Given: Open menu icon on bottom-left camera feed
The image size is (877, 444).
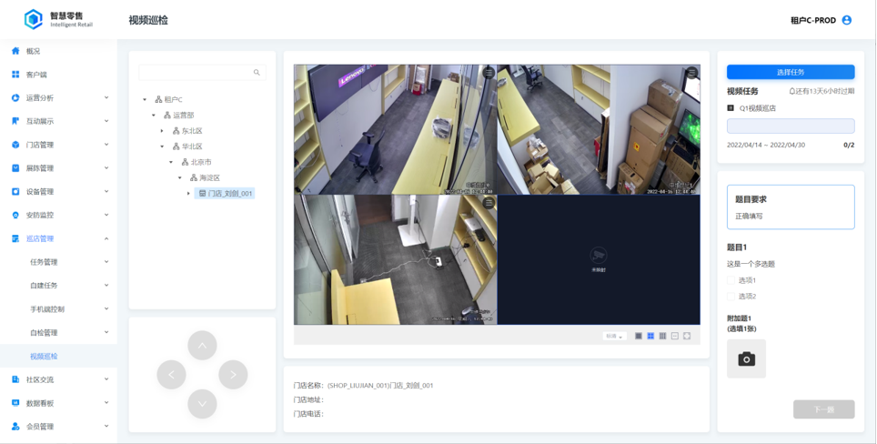Looking at the screenshot, I should click(489, 203).
